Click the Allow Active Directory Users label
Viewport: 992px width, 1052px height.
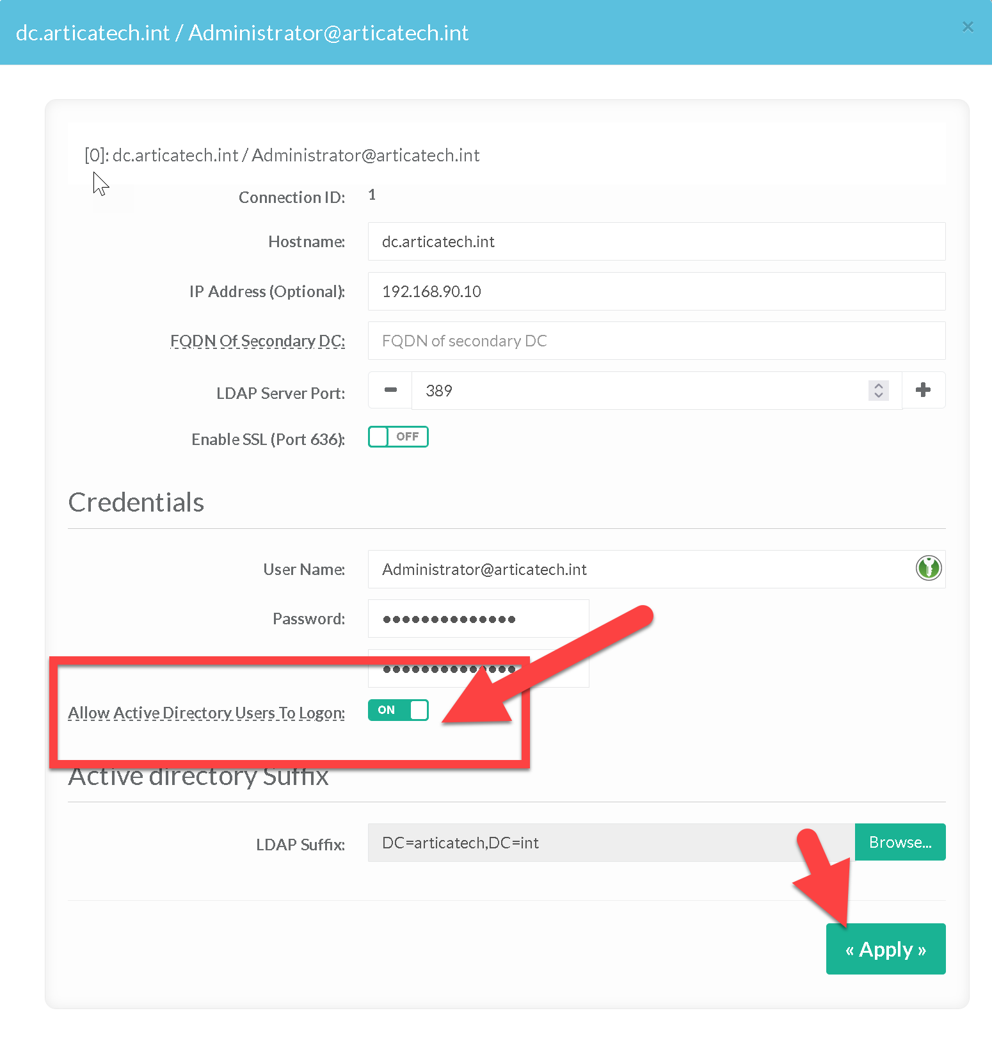click(206, 713)
